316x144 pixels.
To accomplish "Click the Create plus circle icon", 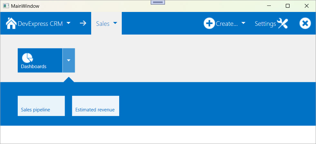I will coord(209,23).
